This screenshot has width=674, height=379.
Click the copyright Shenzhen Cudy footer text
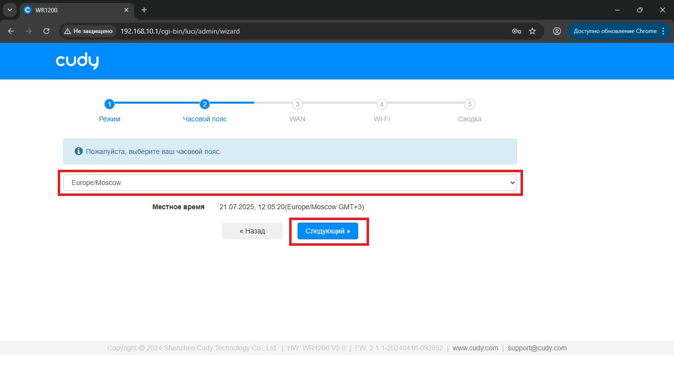tap(192, 348)
